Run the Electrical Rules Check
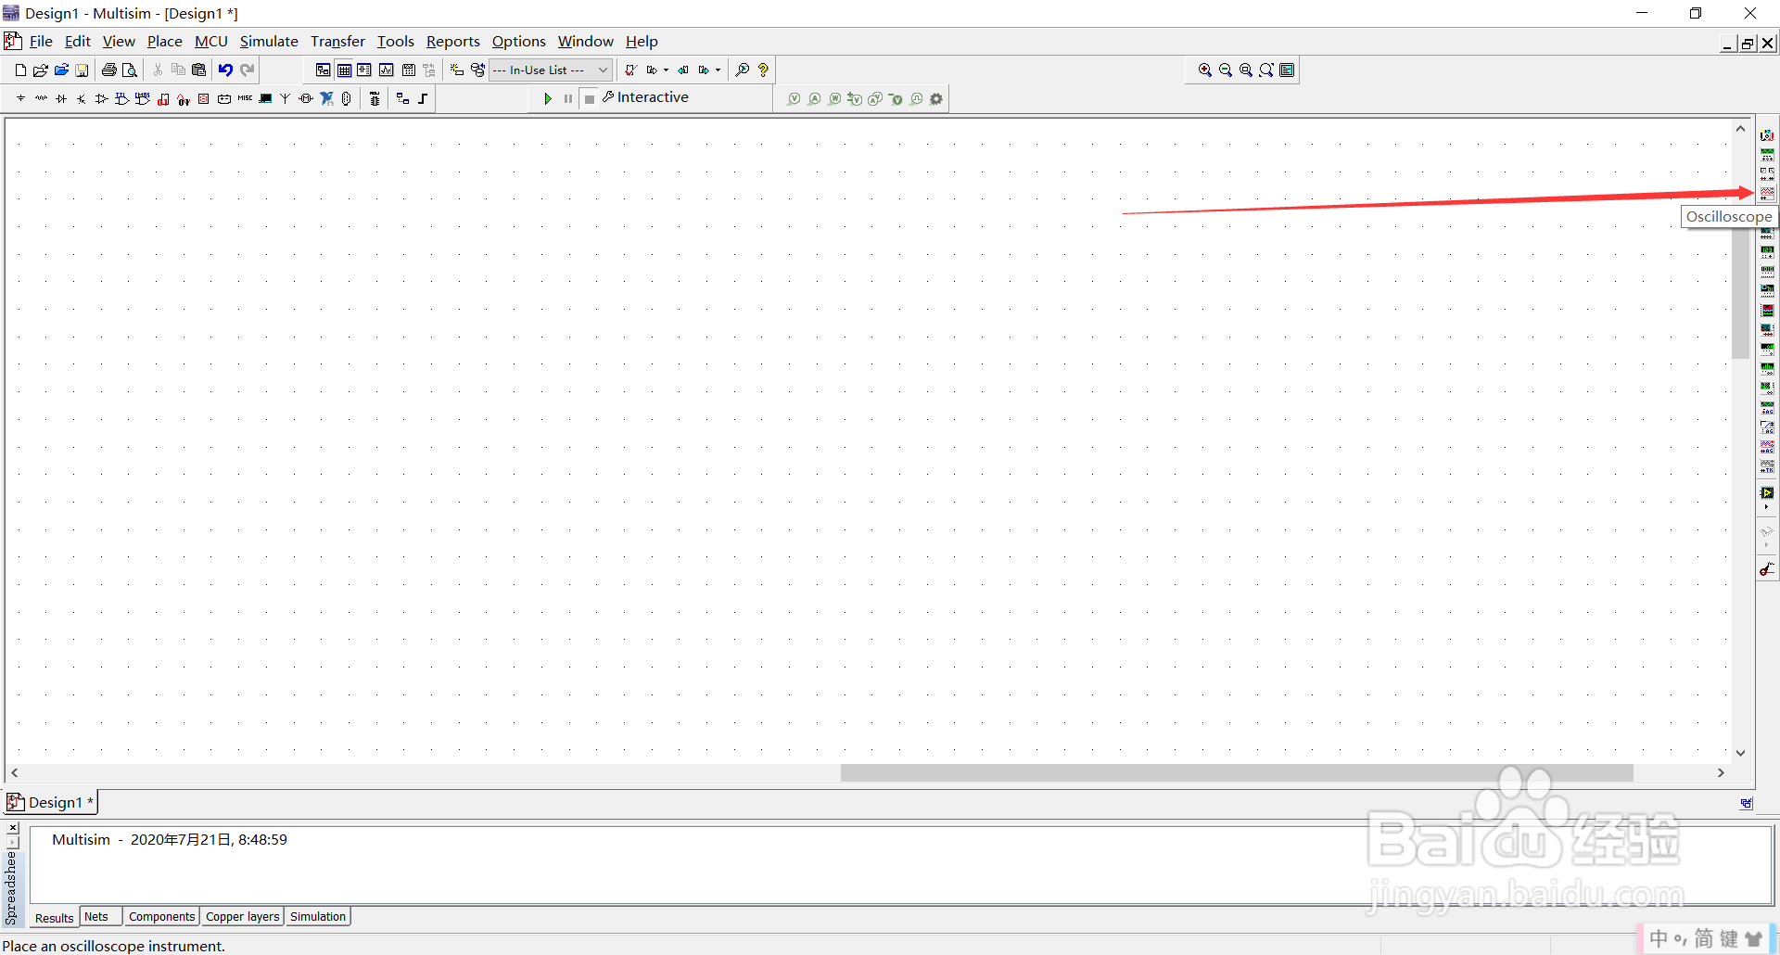The height and width of the screenshot is (955, 1780). (x=630, y=70)
